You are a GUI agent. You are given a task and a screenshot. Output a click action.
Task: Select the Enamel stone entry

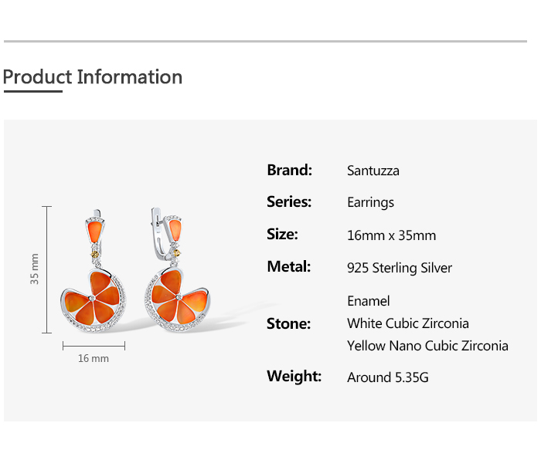pos(369,301)
